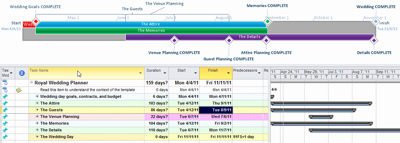Click the Details COMPLETE purple diamond
Viewport: 400px width, 143px height.
pos(374,40)
